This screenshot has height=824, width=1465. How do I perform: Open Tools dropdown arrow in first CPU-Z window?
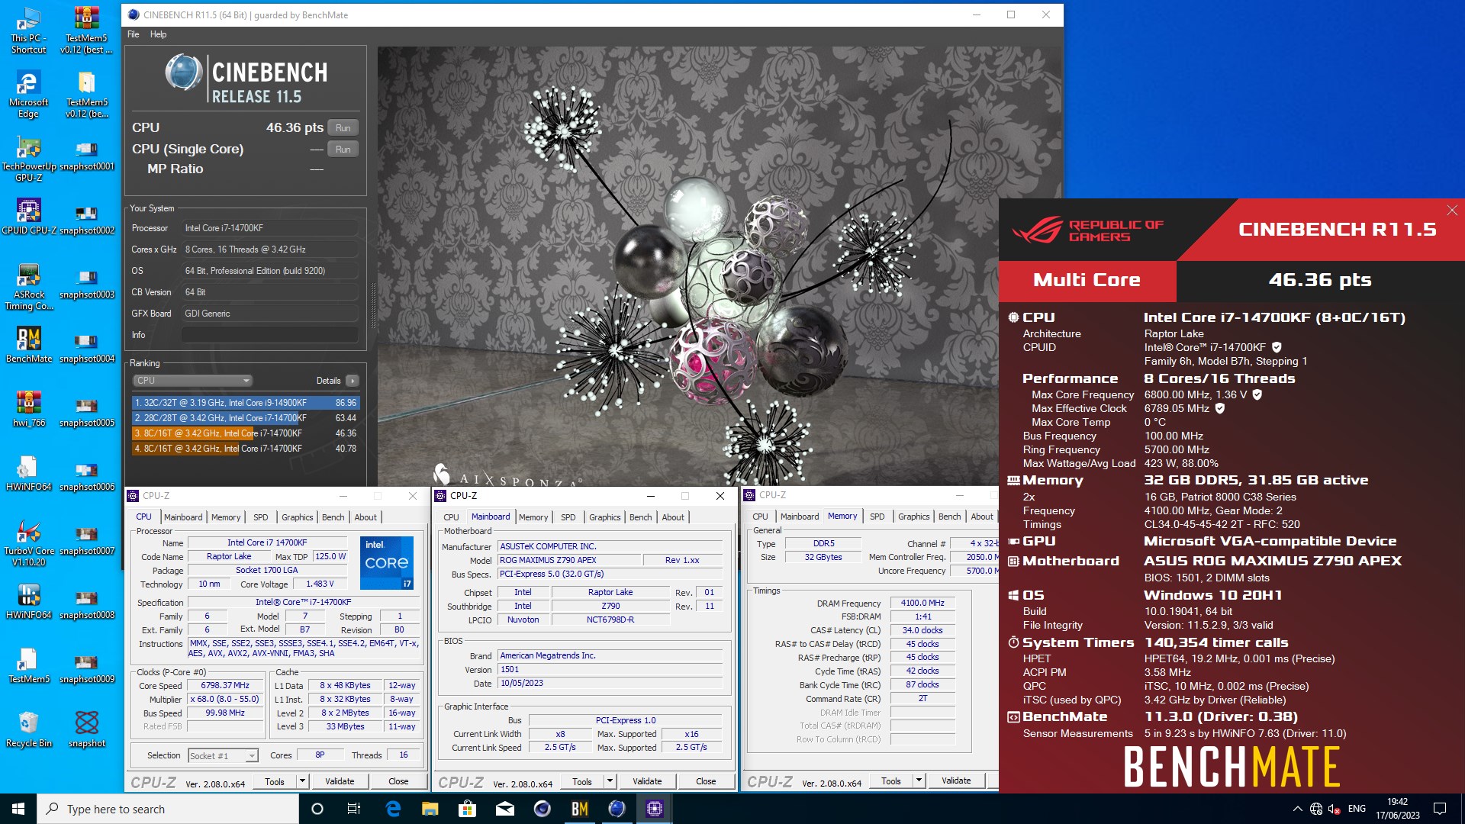[x=302, y=781]
